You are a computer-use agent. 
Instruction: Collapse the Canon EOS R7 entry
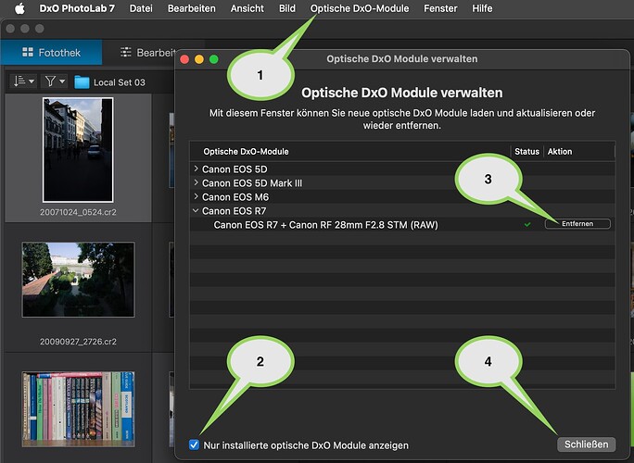coord(196,210)
